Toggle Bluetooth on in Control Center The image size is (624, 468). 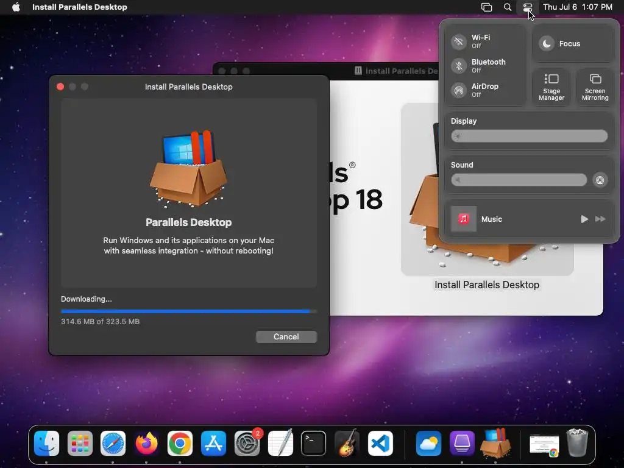coord(459,66)
